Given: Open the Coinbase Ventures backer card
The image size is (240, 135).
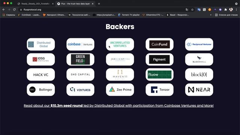Looking at the screenshot, I should [x=80, y=44].
